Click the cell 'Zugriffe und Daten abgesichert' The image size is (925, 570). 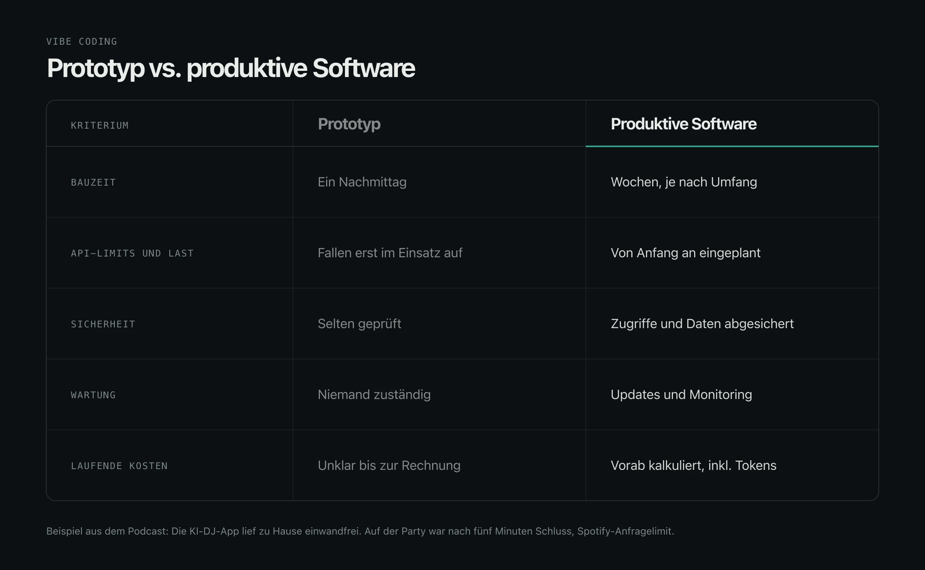(x=702, y=324)
